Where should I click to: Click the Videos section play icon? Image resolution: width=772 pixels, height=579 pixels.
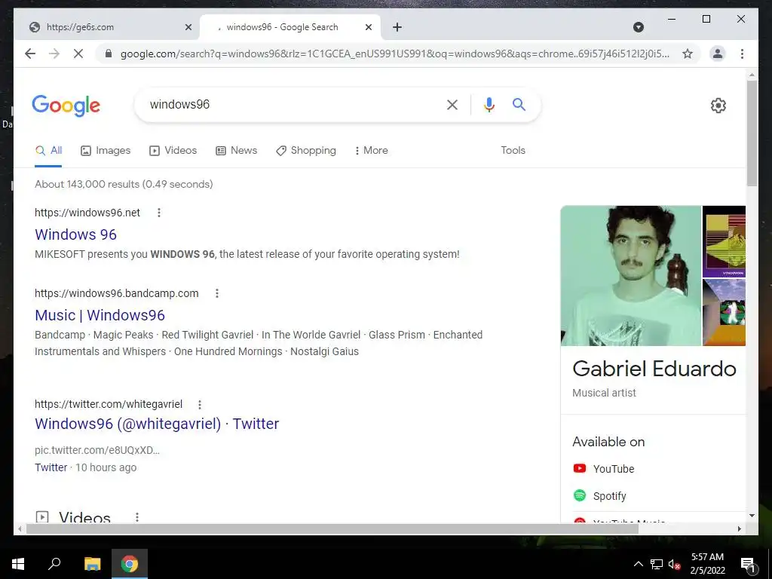click(x=42, y=517)
